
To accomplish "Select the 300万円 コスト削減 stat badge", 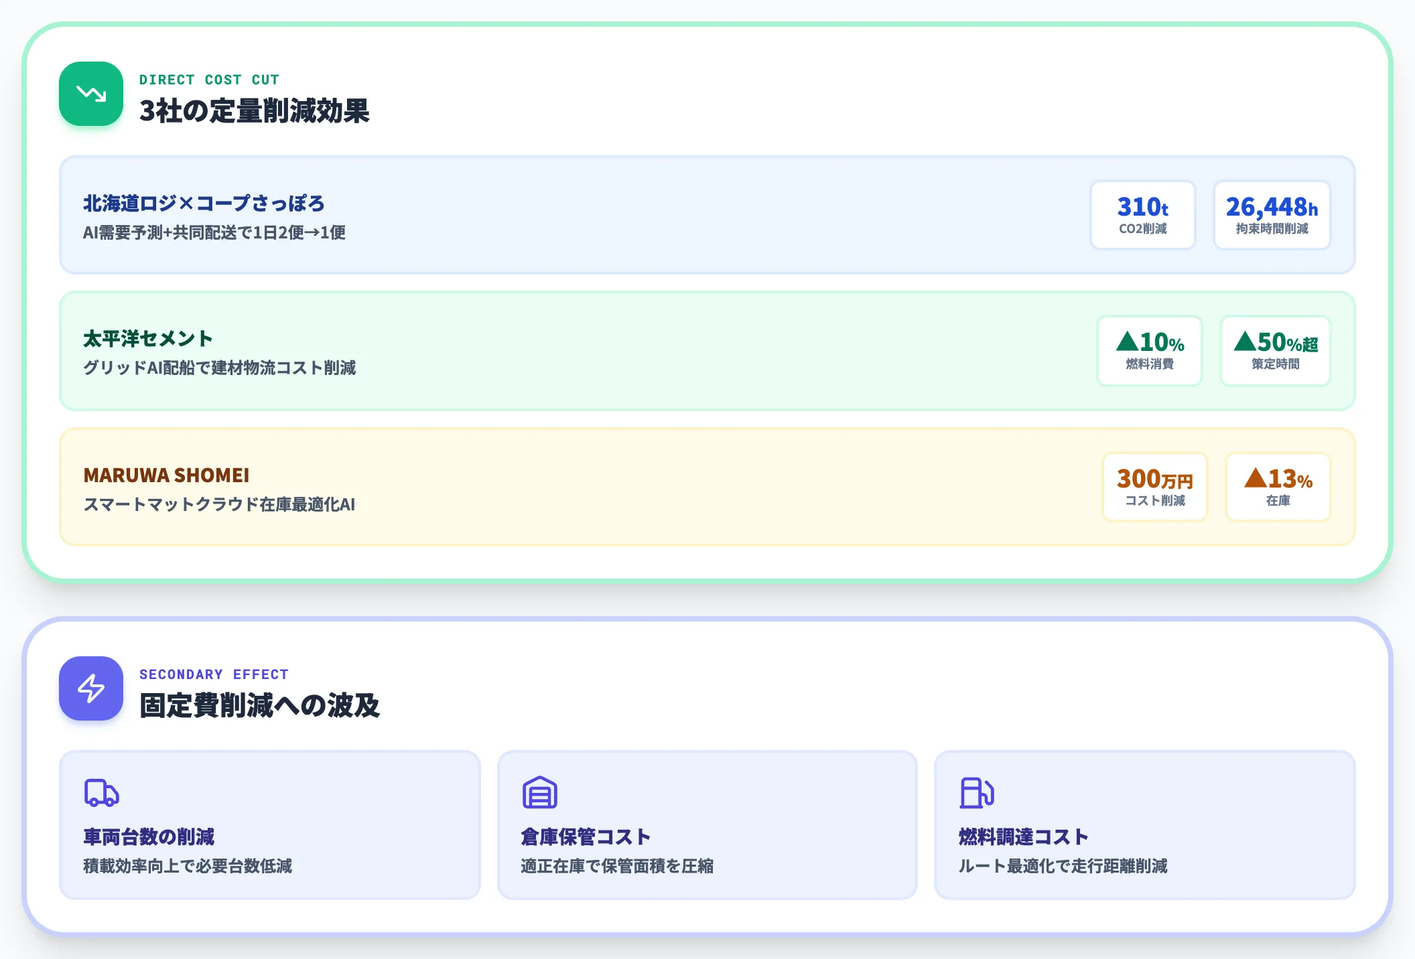I will pyautogui.click(x=1155, y=487).
